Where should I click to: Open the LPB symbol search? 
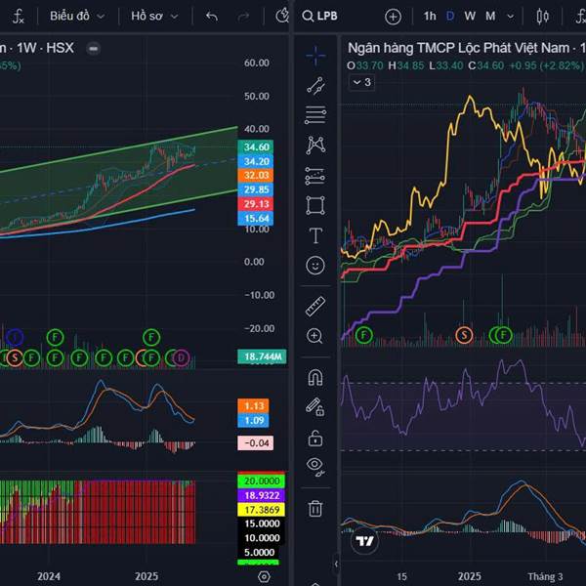319,16
